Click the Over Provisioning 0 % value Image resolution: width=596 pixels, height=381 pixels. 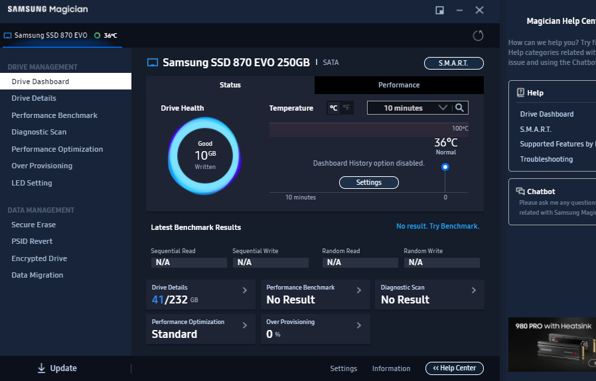coord(273,334)
